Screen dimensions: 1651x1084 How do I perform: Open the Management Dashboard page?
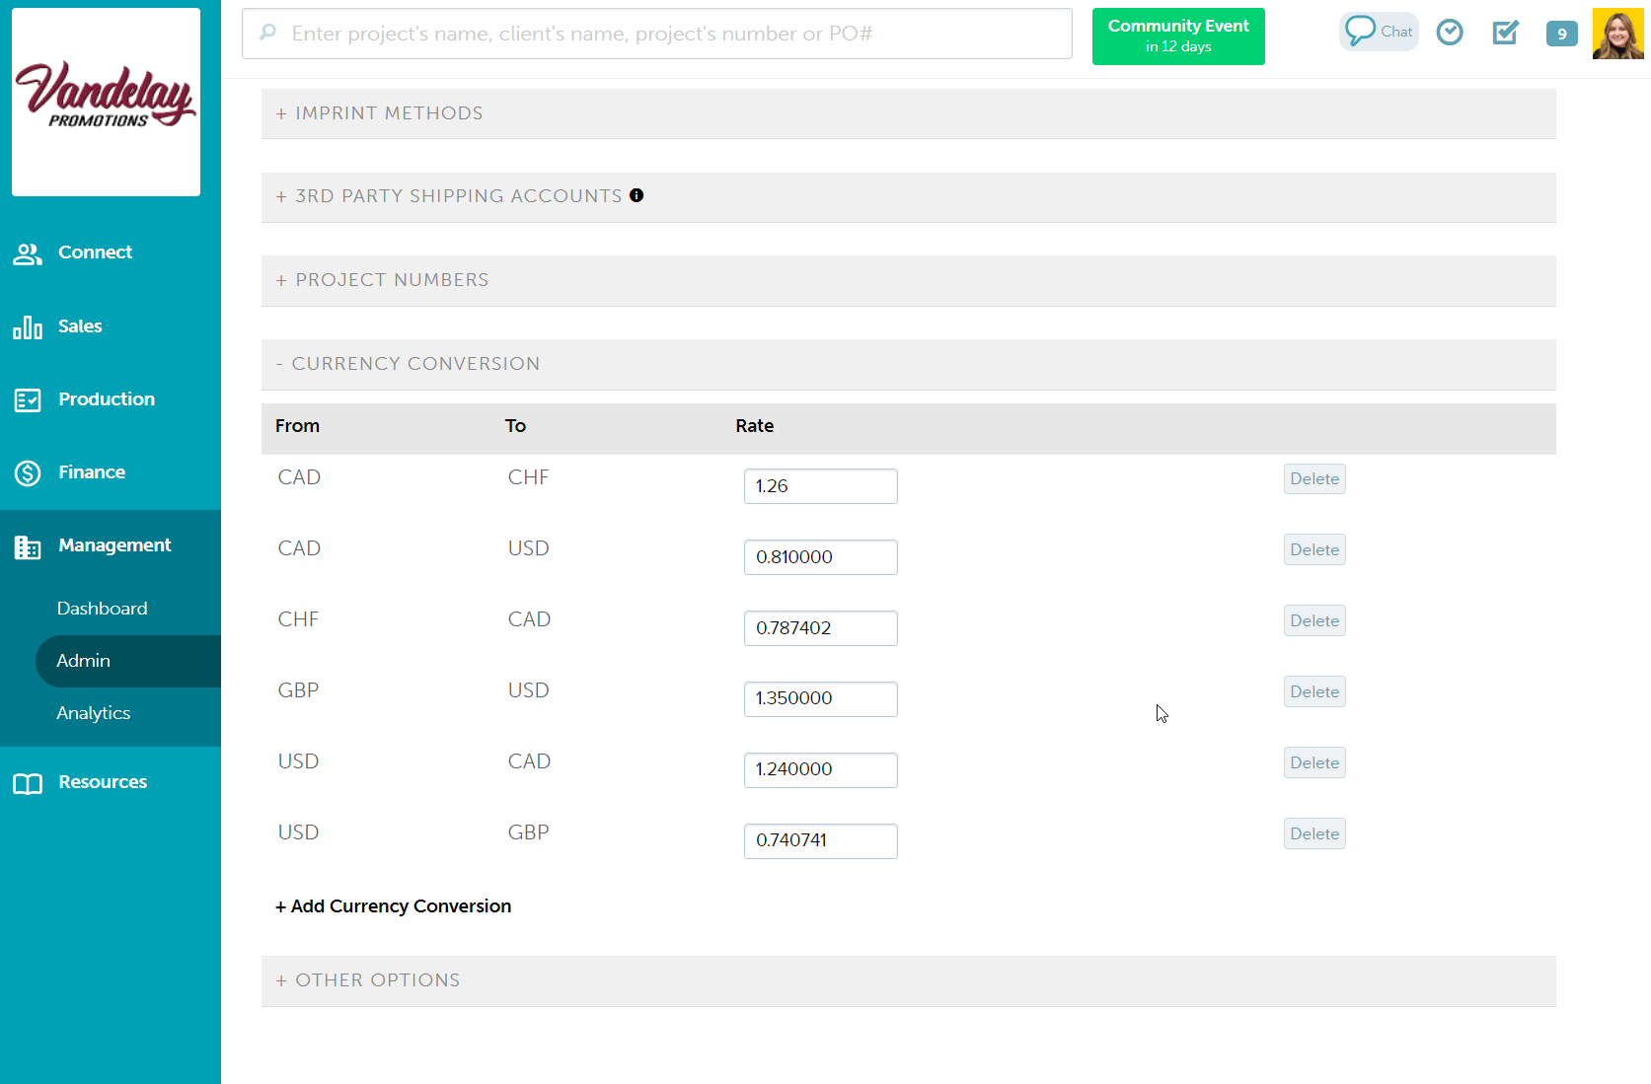coord(102,608)
